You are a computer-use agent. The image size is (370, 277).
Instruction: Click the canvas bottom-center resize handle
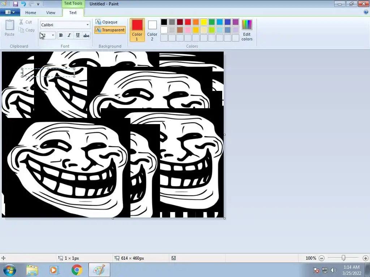[113, 218]
